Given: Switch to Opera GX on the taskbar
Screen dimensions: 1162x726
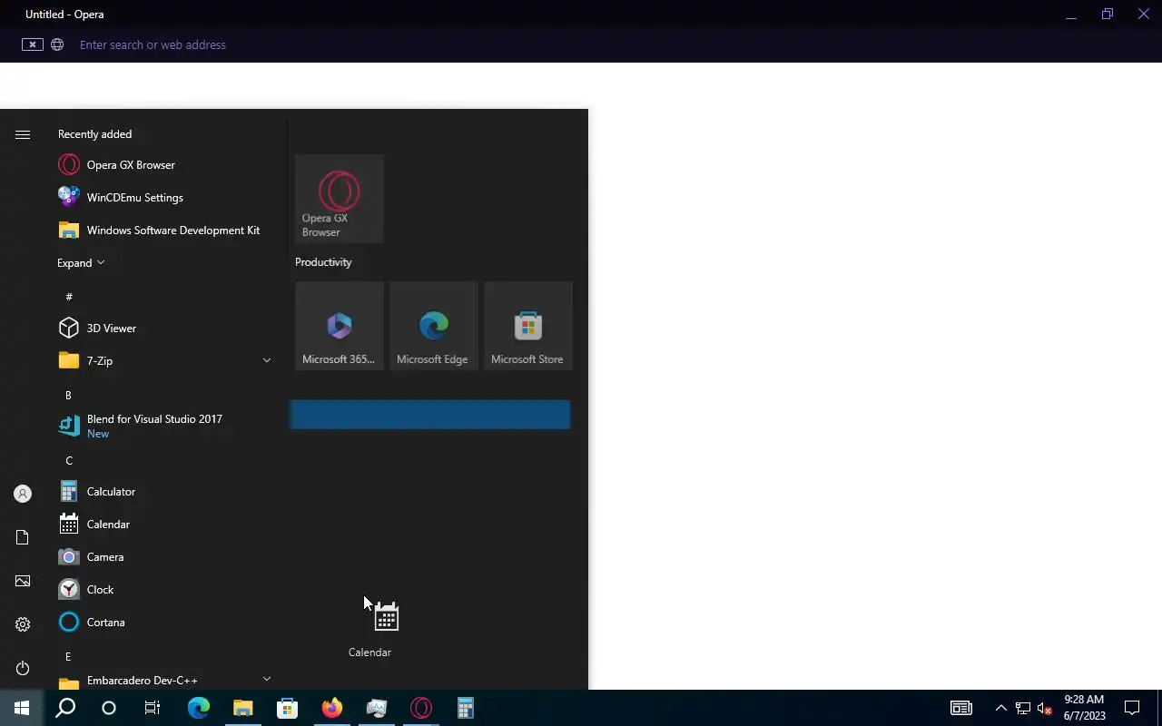Looking at the screenshot, I should pos(421,708).
